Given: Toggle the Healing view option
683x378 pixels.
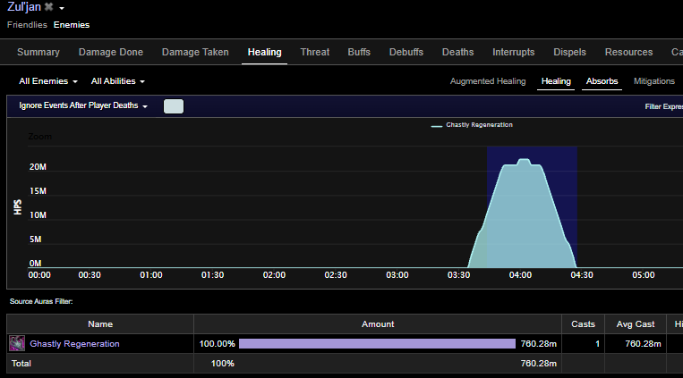Looking at the screenshot, I should point(556,81).
